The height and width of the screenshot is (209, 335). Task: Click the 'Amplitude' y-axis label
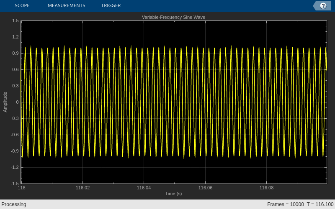coord(5,102)
